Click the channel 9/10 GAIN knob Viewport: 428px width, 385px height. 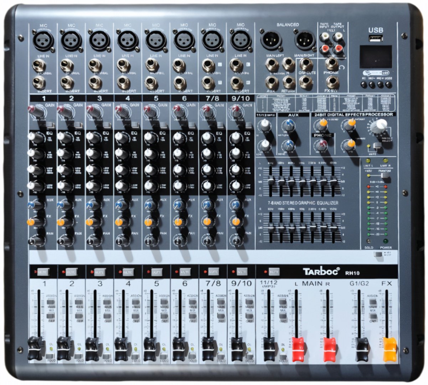pyautogui.click(x=236, y=111)
